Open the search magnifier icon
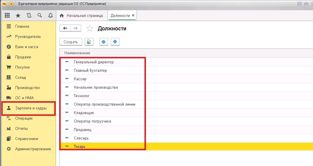This screenshot has width=313, height=166. [x=40, y=15]
